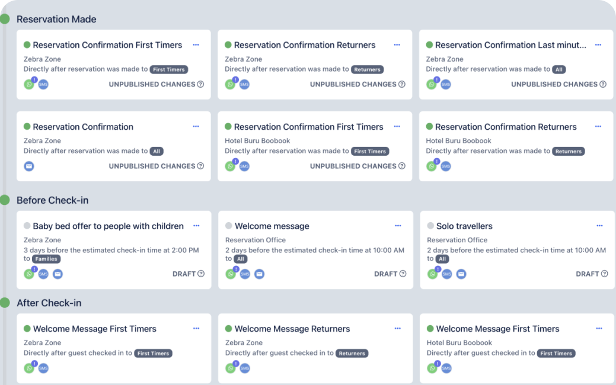Open the Welcome Message Returners title

[x=292, y=329]
